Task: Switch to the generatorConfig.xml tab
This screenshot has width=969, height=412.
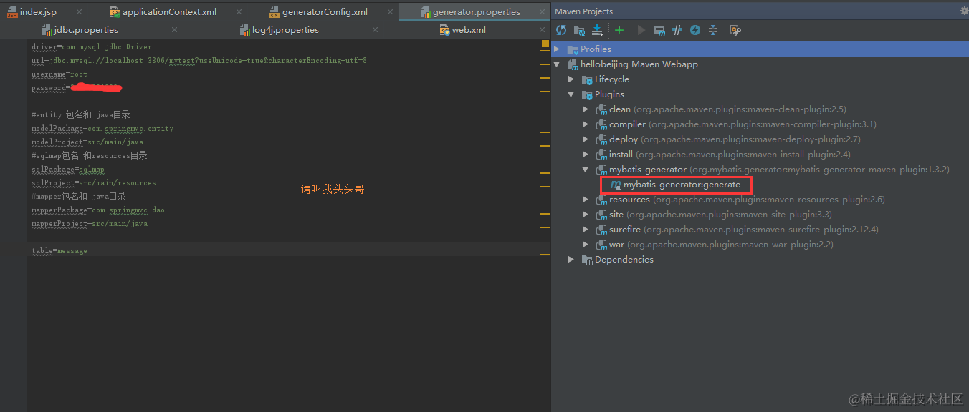Action: 318,11
